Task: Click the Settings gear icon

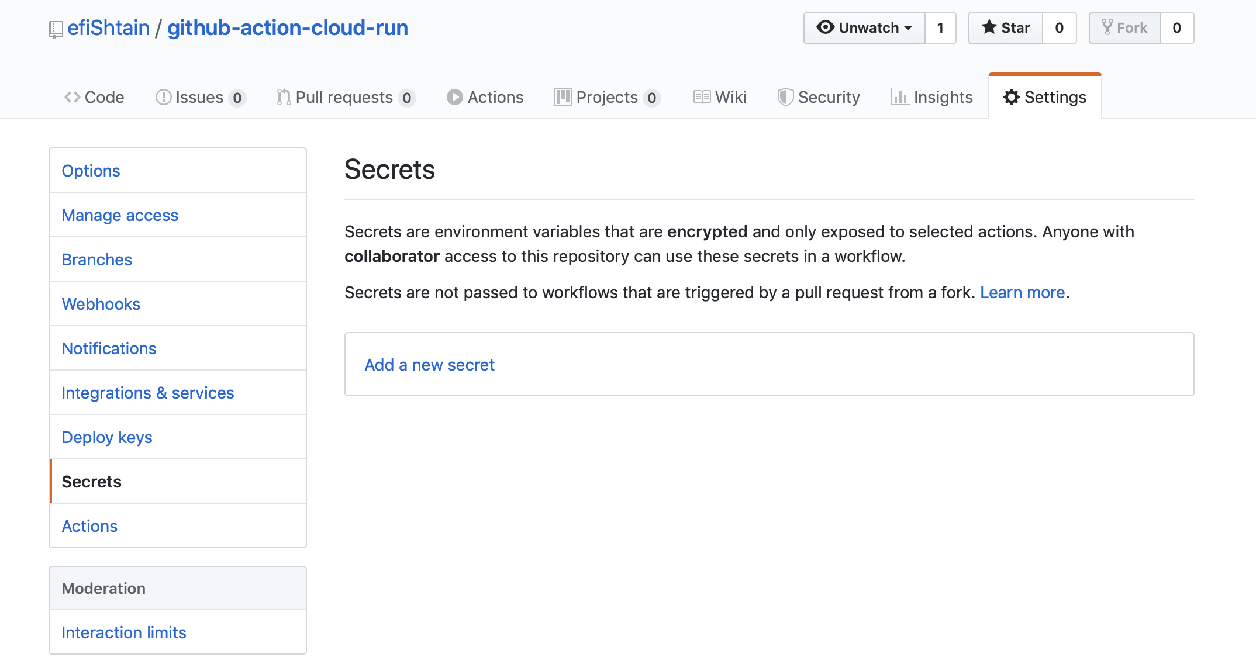Action: (x=1012, y=97)
